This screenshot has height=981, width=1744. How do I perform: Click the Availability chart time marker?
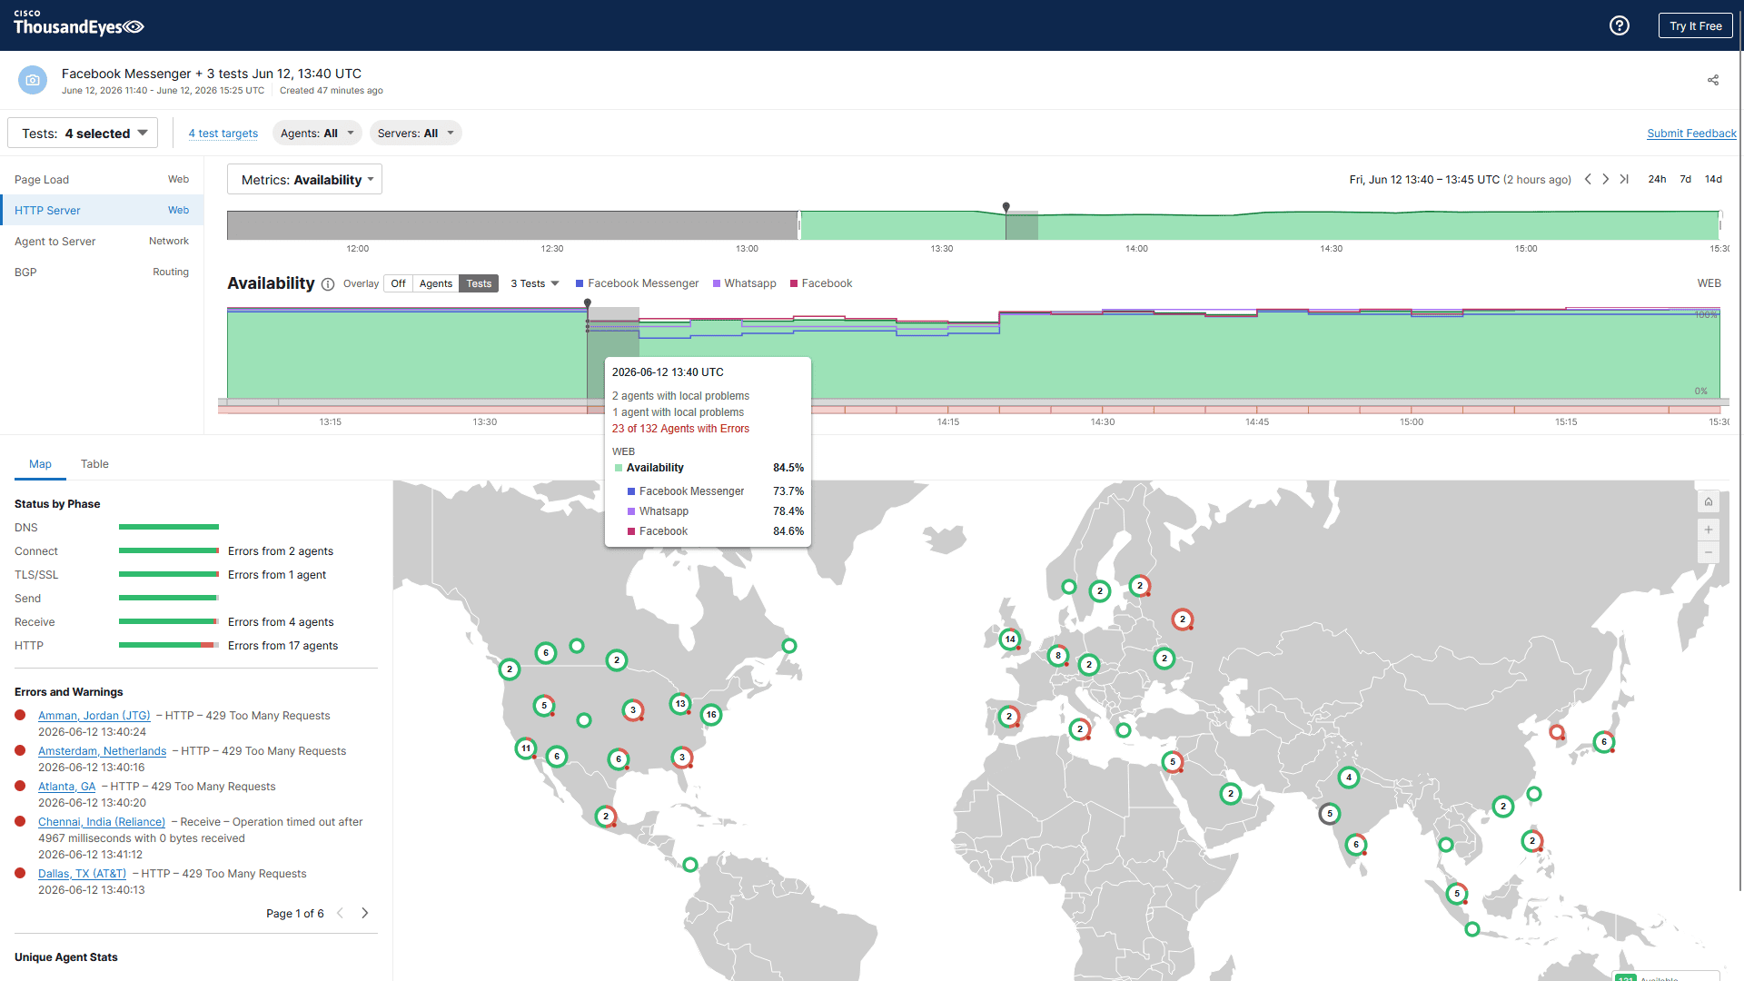pos(588,303)
